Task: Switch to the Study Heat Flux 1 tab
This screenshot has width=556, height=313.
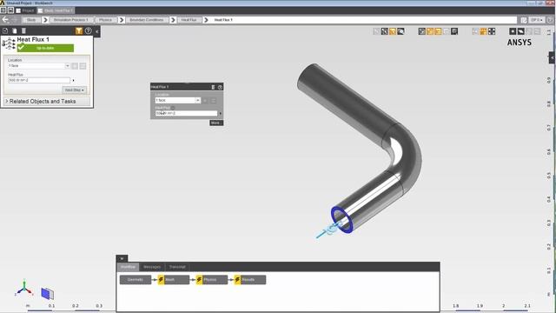Action: tap(56, 10)
